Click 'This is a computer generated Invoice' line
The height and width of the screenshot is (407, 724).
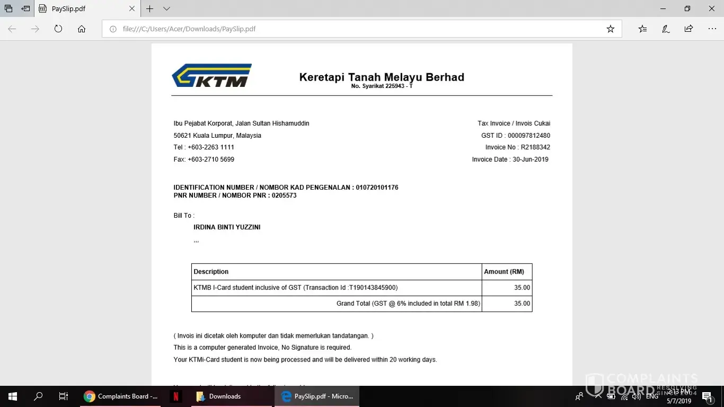[262, 348]
